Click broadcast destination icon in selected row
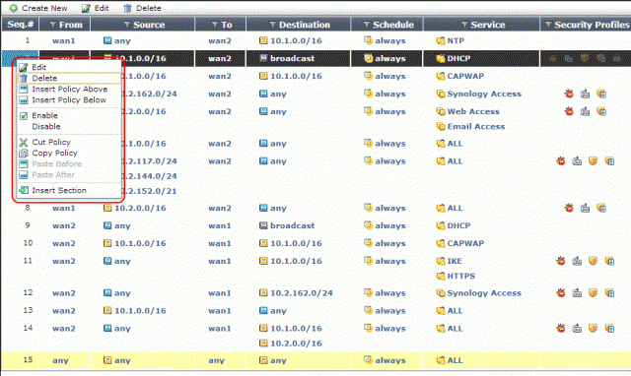This screenshot has height=376, width=631. coord(263,58)
